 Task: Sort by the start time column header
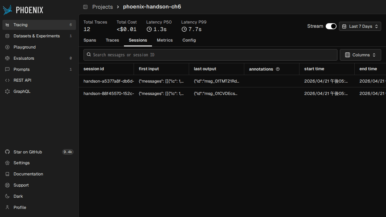pyautogui.click(x=327, y=69)
